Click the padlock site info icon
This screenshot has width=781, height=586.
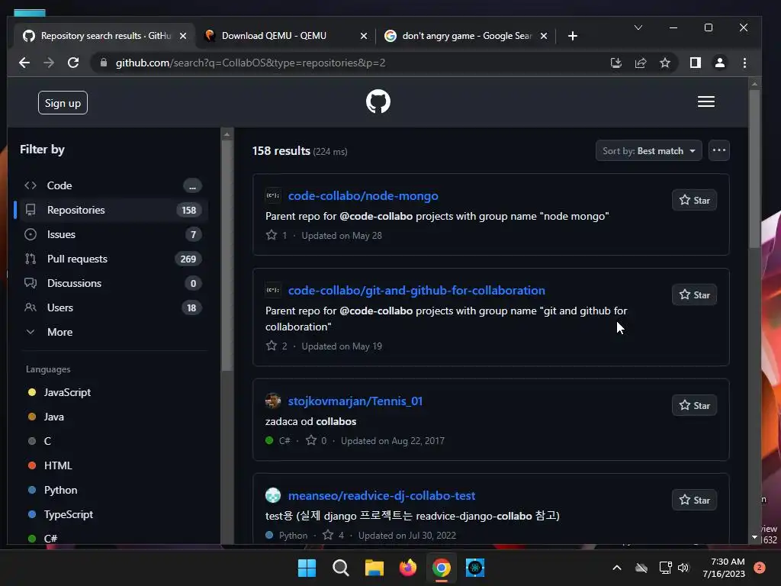coord(104,63)
